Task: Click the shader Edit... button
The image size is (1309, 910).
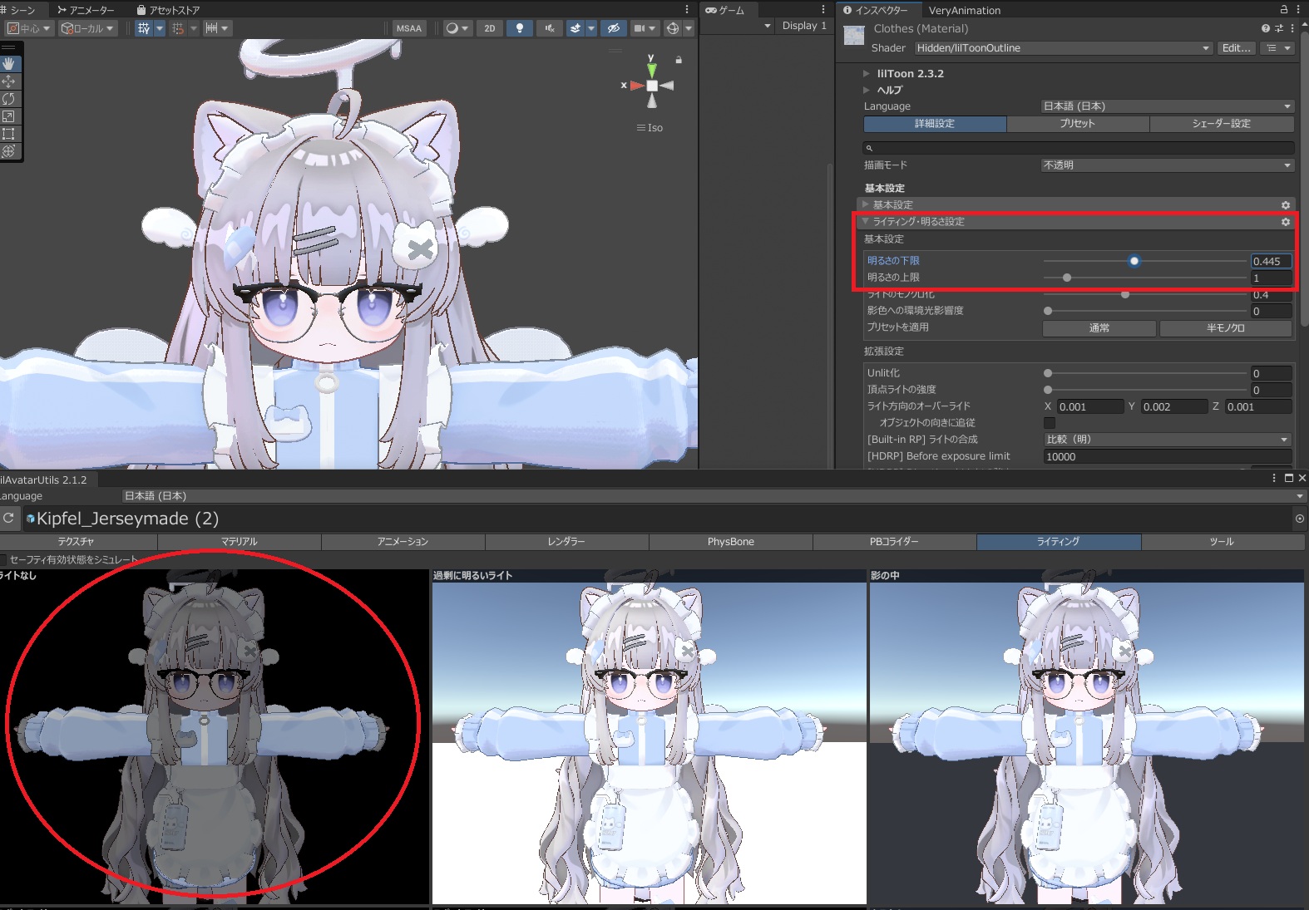Action: pyautogui.click(x=1235, y=48)
